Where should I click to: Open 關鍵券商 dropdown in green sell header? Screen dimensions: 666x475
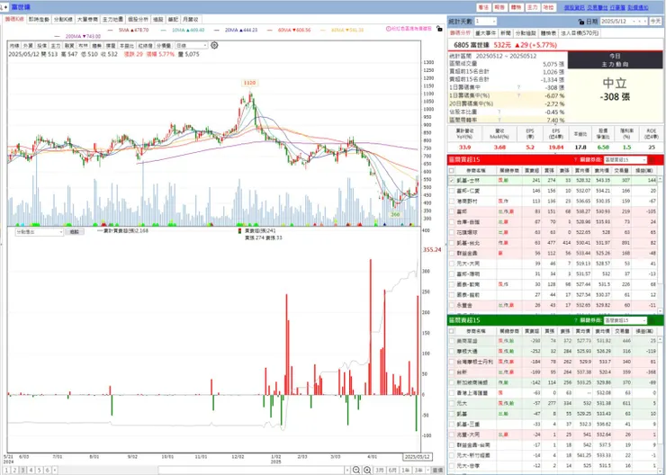[625, 320]
